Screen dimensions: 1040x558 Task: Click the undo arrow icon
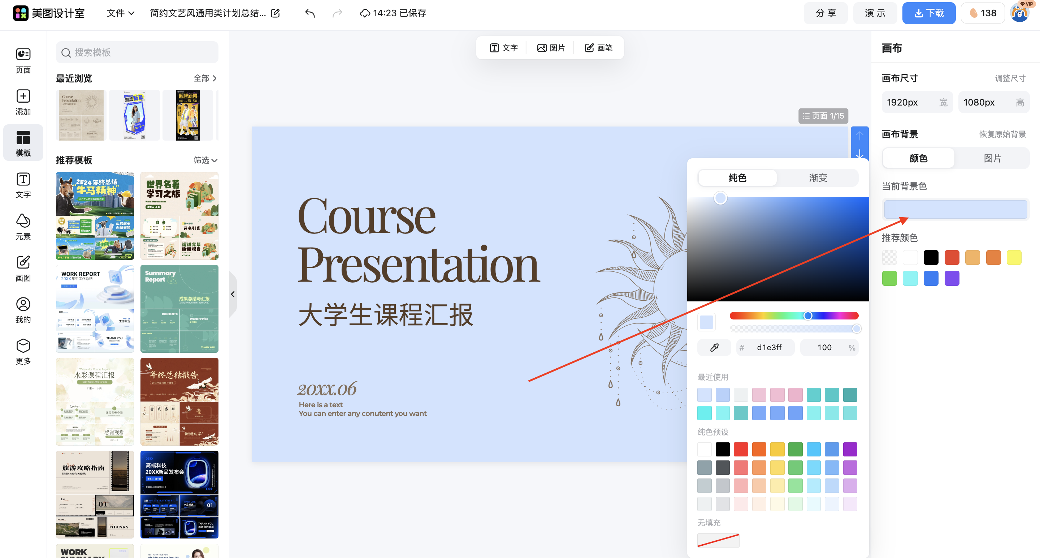[310, 13]
